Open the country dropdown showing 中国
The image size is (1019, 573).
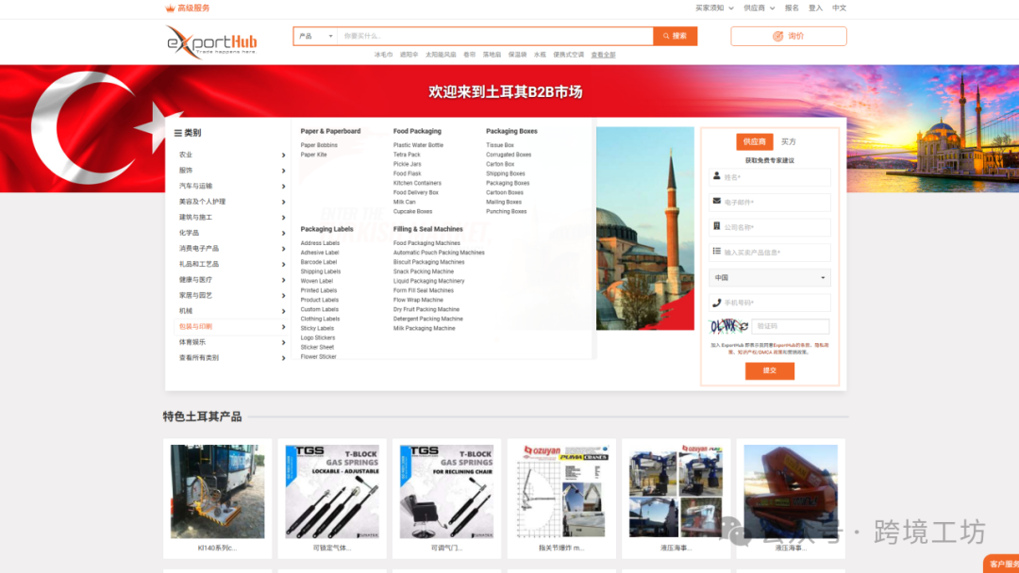(x=770, y=278)
